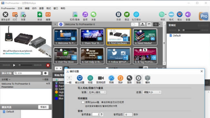This screenshot has height=118, width=210.
Task: Click the audio delay input field
Action: [128, 114]
